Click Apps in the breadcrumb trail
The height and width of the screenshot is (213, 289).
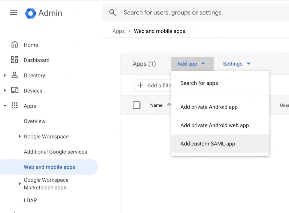119,31
